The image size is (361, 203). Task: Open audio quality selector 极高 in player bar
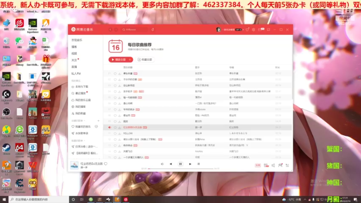258,166
